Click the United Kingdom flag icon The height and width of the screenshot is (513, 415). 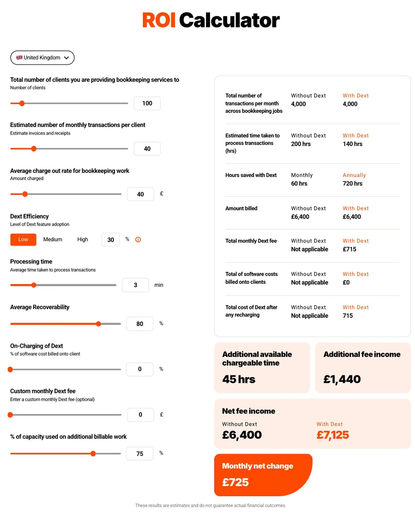click(x=19, y=57)
